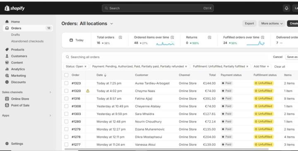Open report icon for Fulfilled orders over time
The width and height of the screenshot is (298, 151).
pos(263,37)
